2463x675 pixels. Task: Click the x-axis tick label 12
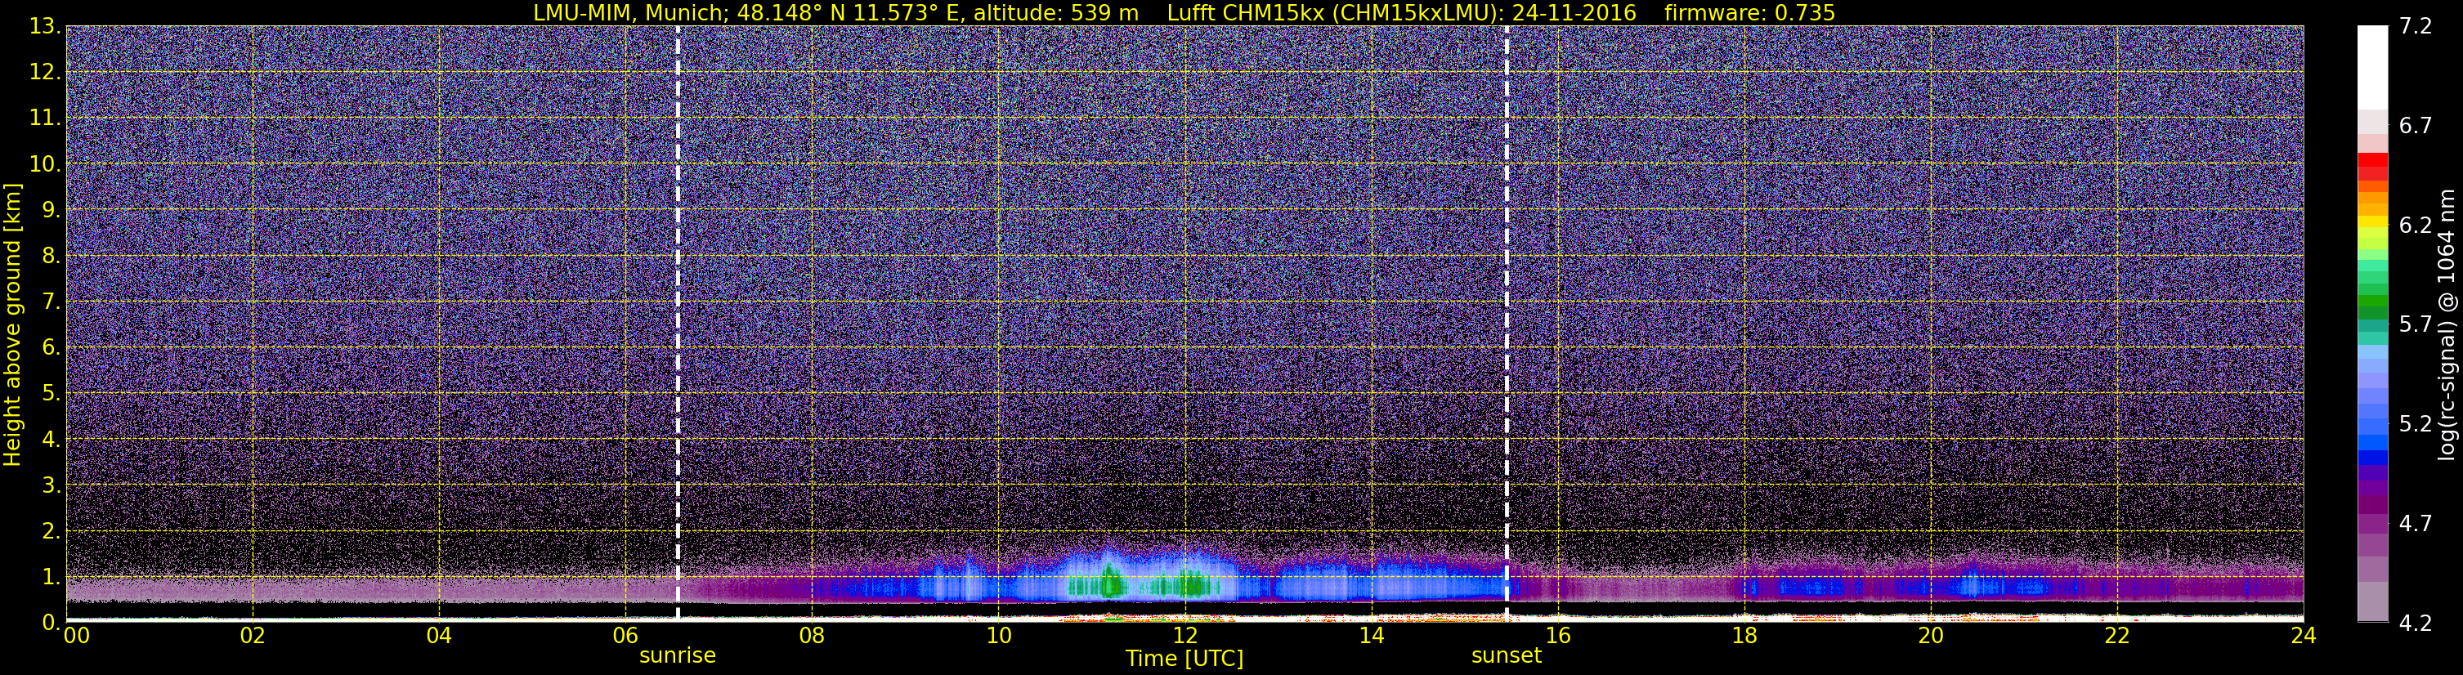click(1184, 636)
